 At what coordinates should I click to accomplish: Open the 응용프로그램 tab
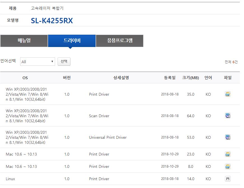[120, 41]
